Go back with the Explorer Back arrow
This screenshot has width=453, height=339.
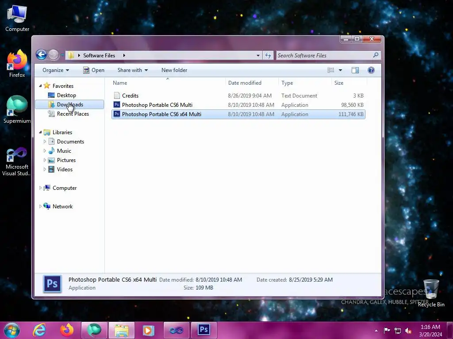click(41, 55)
